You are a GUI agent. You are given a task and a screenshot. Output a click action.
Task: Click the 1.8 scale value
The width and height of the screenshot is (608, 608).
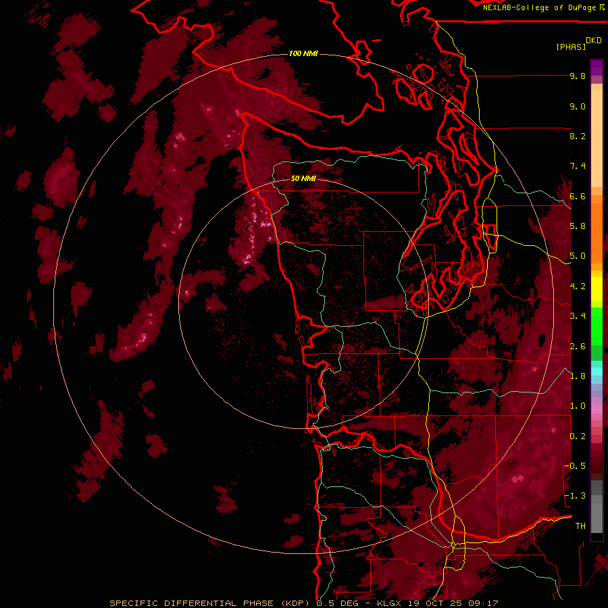tap(578, 376)
